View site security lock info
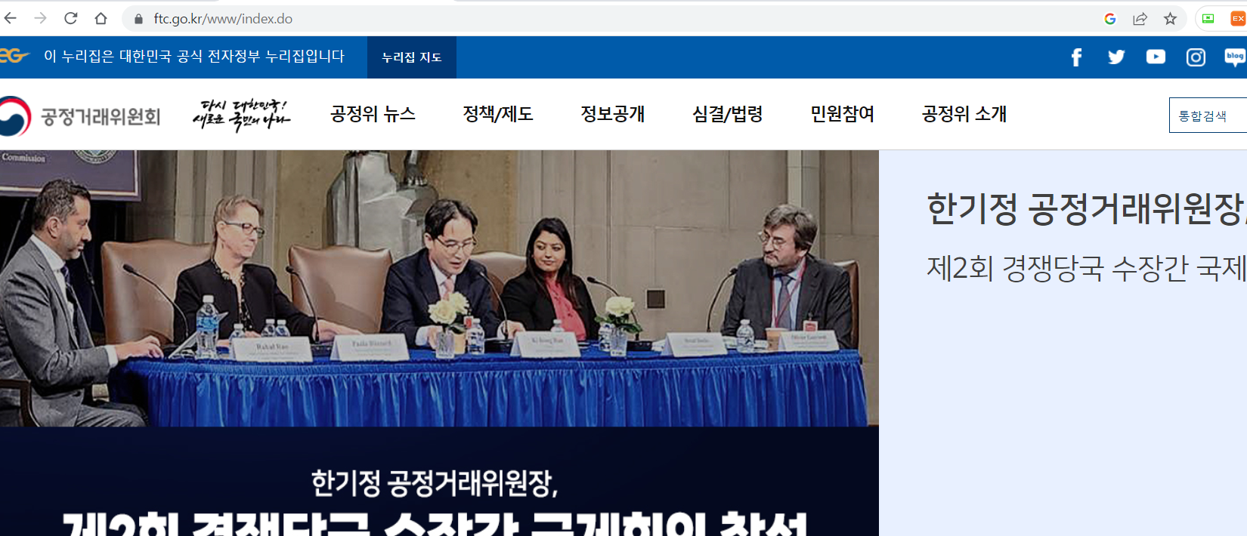Viewport: 1247px width, 536px height. 138,19
